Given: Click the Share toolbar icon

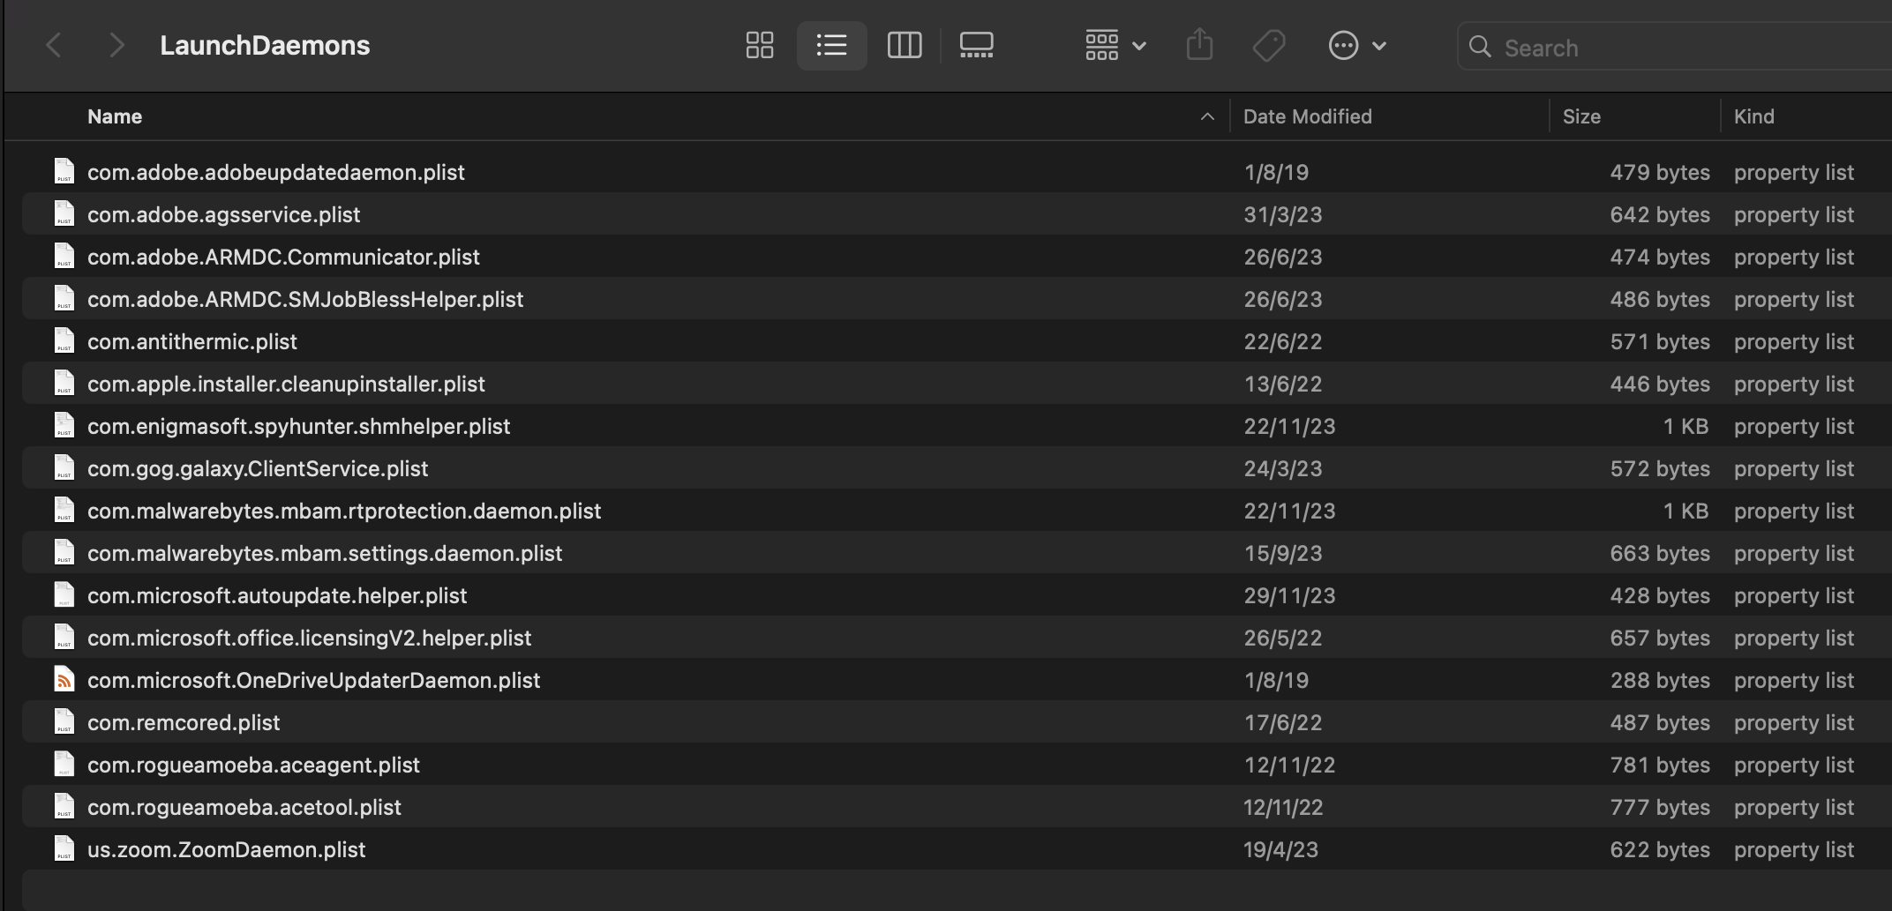Looking at the screenshot, I should click(1199, 45).
